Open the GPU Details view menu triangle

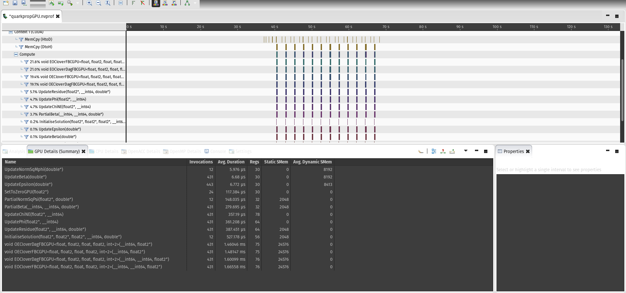(466, 151)
